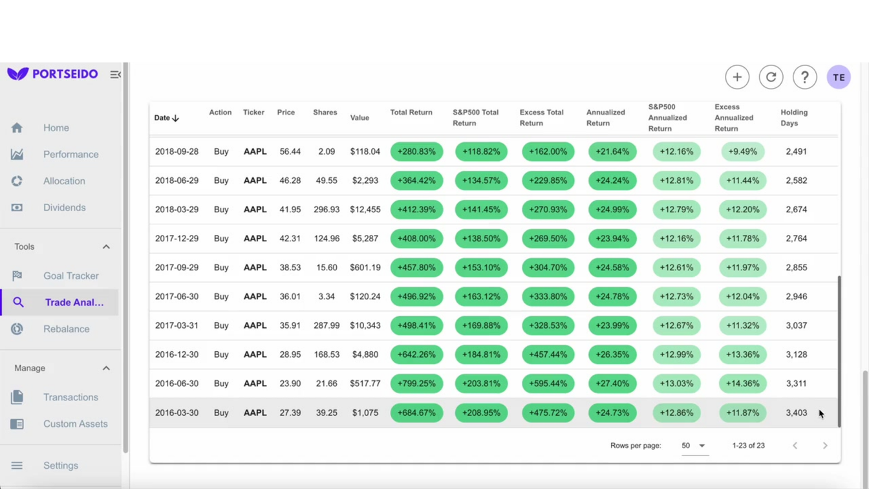Open the Goal Tracker flag icon
The height and width of the screenshot is (489, 869).
tap(17, 276)
